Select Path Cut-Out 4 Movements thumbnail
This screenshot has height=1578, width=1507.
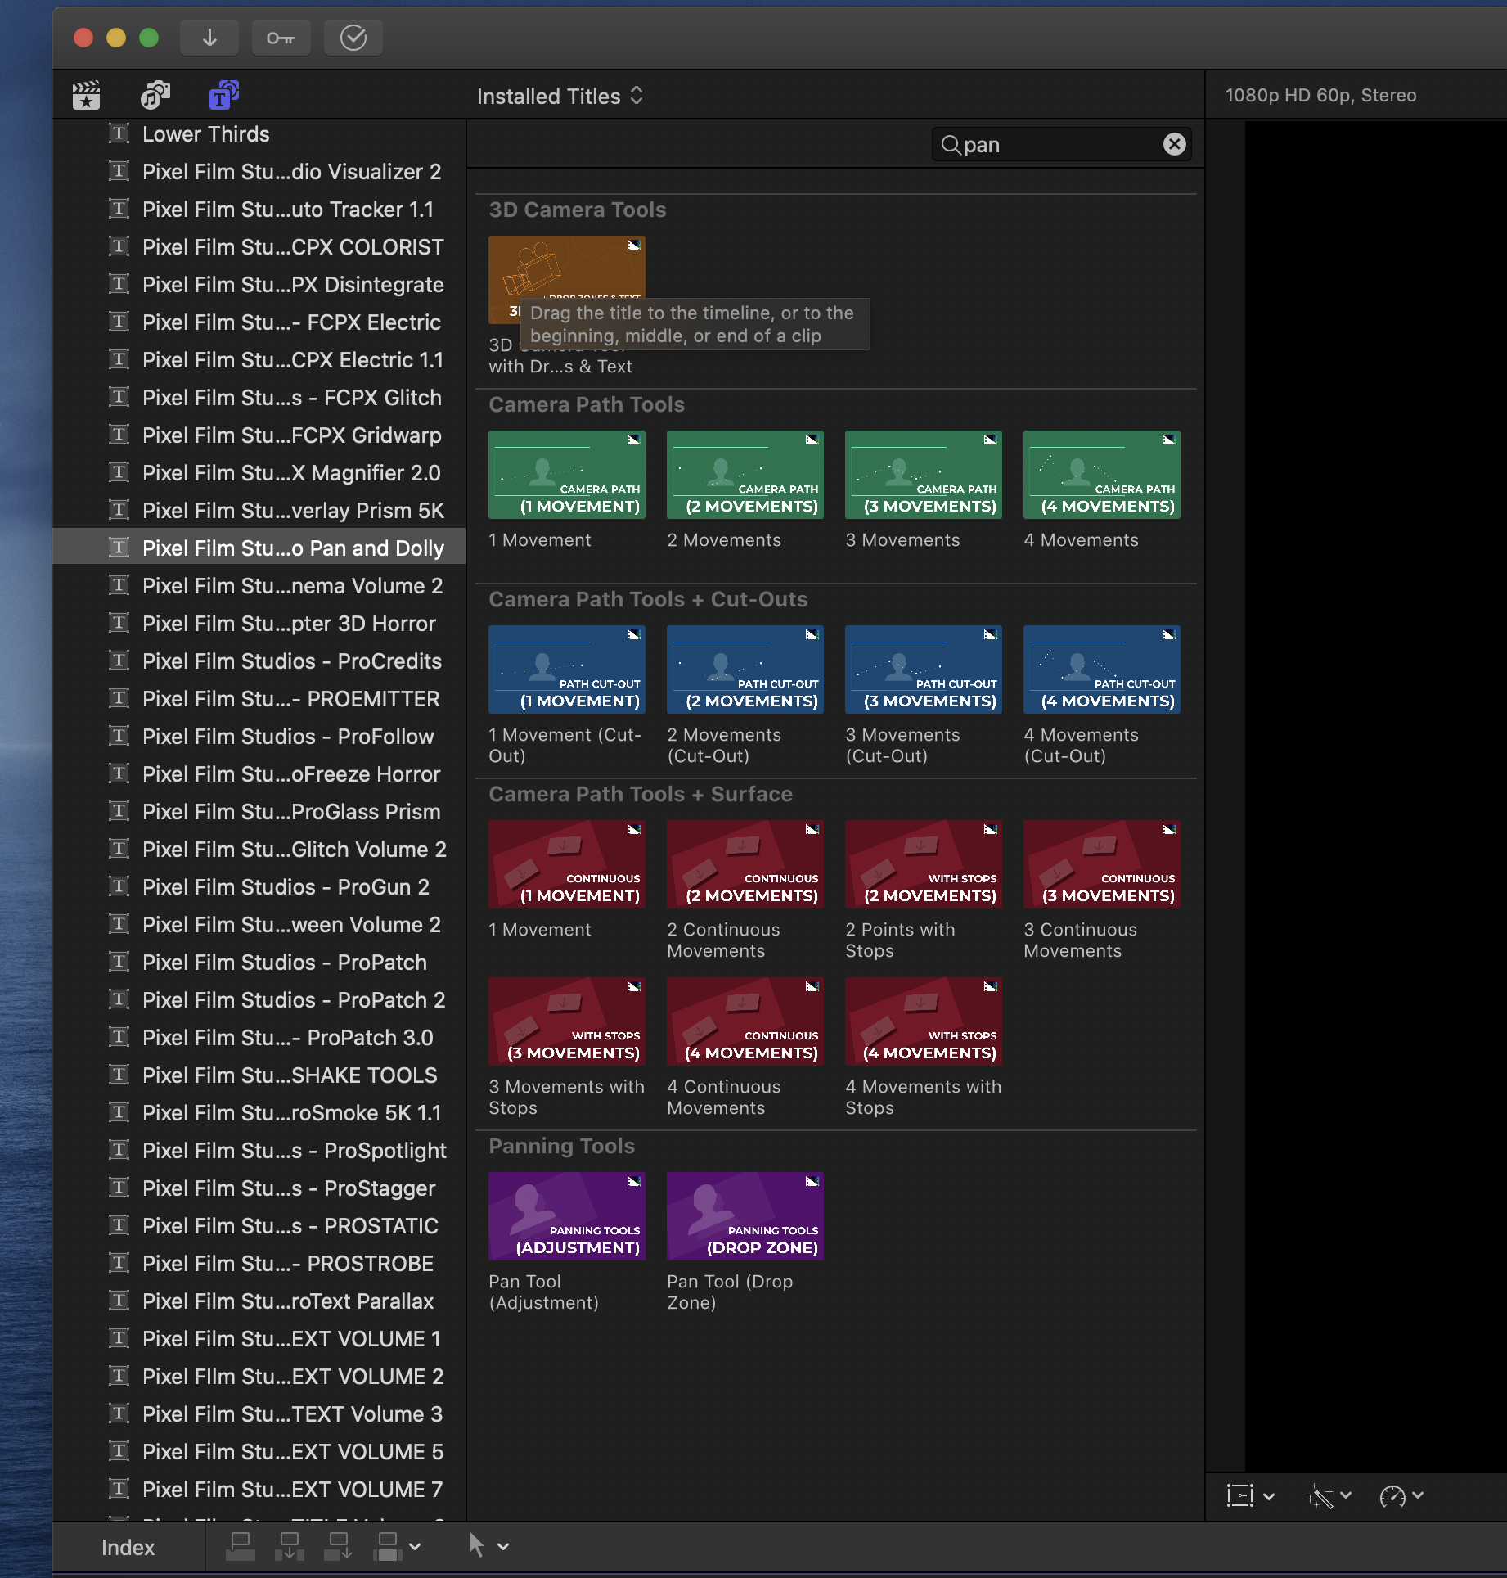(1102, 670)
